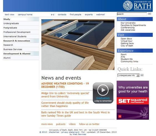
Task: Click the Visit section header
Action: 135,35
